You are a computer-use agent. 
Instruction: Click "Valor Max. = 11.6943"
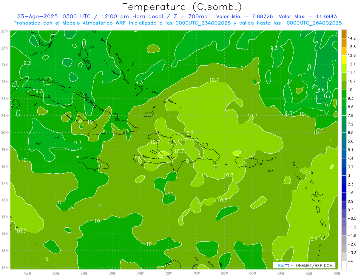tap(308, 16)
